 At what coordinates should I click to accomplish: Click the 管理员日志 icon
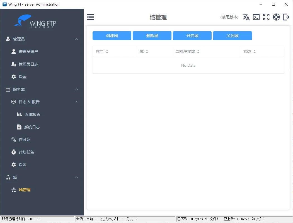click(13, 64)
